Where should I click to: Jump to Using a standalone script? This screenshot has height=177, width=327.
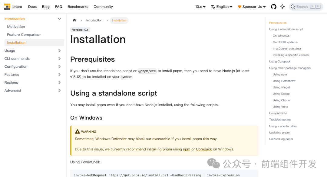(286, 29)
